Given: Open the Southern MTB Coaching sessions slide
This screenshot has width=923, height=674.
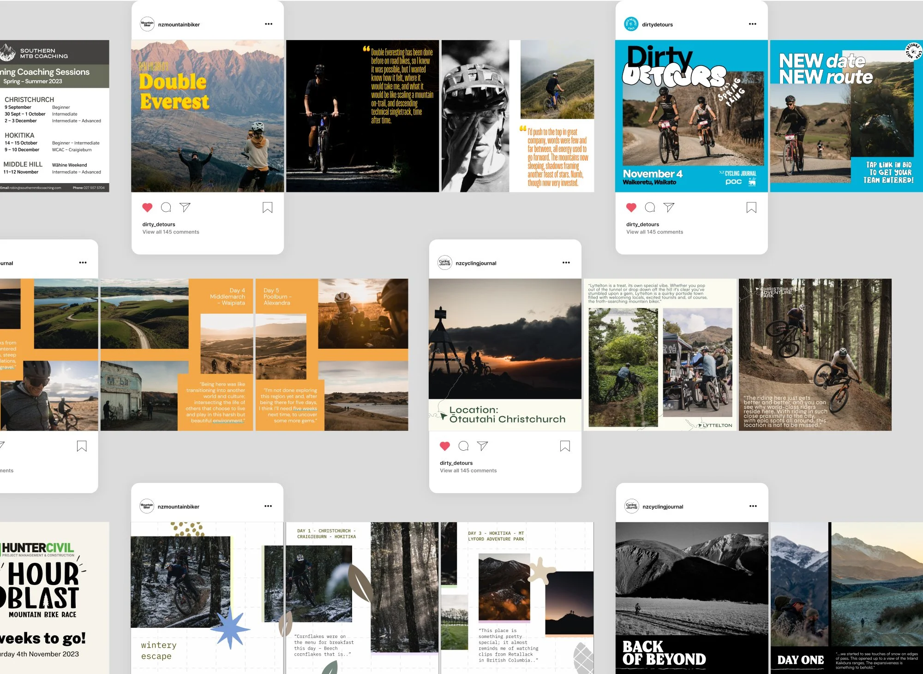Looking at the screenshot, I should 54,116.
